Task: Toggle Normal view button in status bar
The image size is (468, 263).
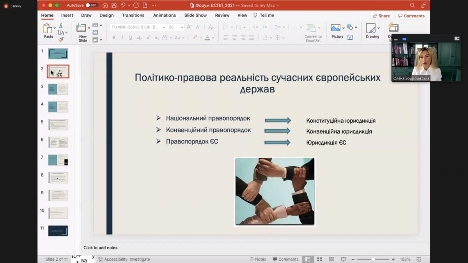Action: [x=308, y=259]
